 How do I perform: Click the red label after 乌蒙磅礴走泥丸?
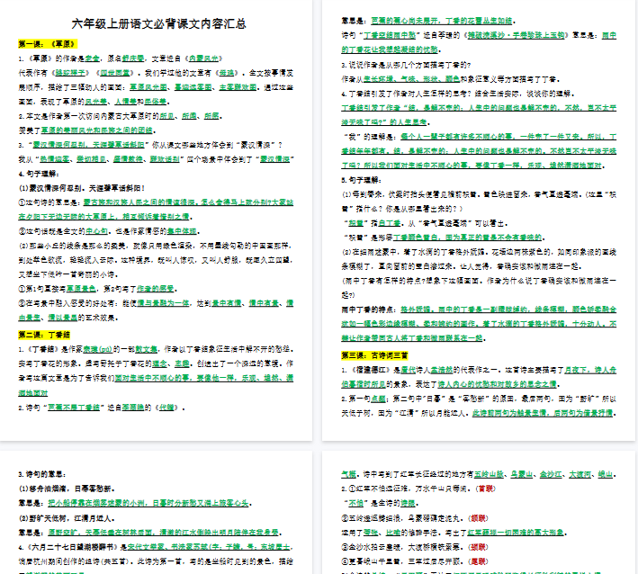click(x=478, y=518)
